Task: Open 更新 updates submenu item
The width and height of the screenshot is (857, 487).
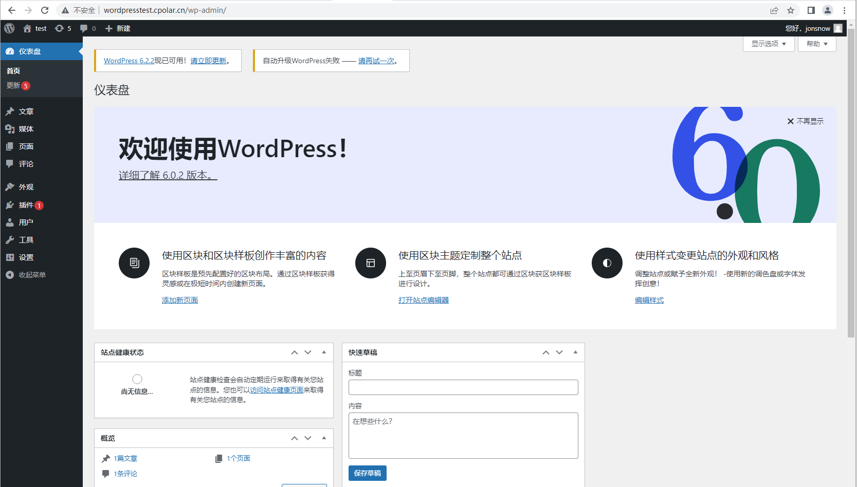Action: (x=18, y=85)
